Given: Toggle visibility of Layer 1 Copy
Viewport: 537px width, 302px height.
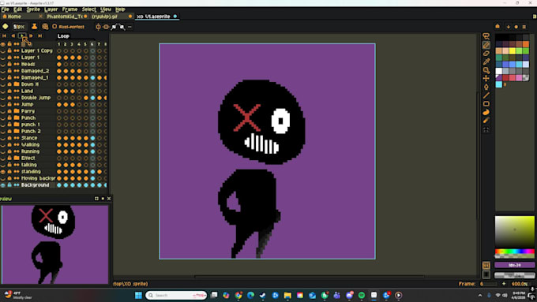Looking at the screenshot, I should pyautogui.click(x=3, y=50).
